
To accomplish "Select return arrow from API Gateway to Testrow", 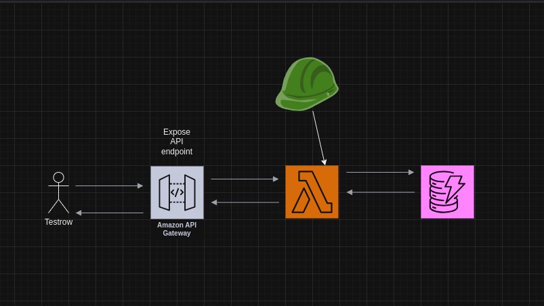I will coord(109,213).
